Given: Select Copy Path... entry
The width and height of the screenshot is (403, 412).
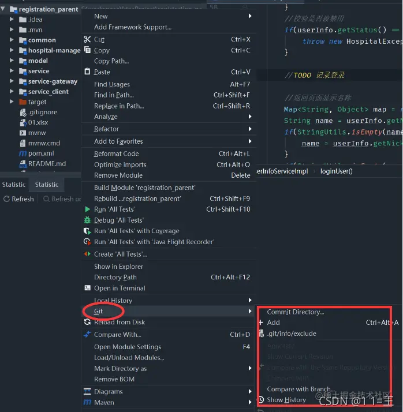Looking at the screenshot, I should point(169,61).
